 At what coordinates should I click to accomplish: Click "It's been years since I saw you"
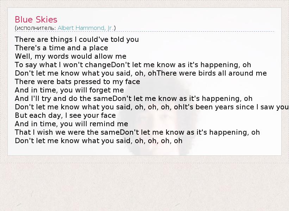coord(237,107)
